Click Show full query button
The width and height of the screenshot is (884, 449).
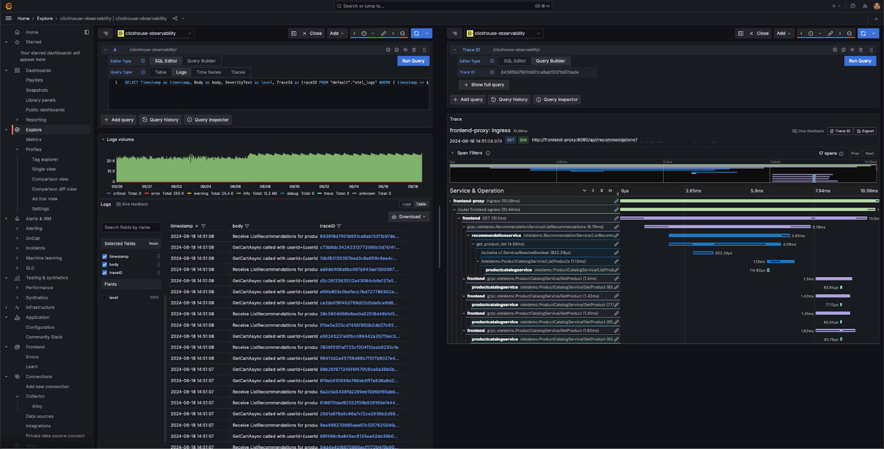pyautogui.click(x=484, y=85)
